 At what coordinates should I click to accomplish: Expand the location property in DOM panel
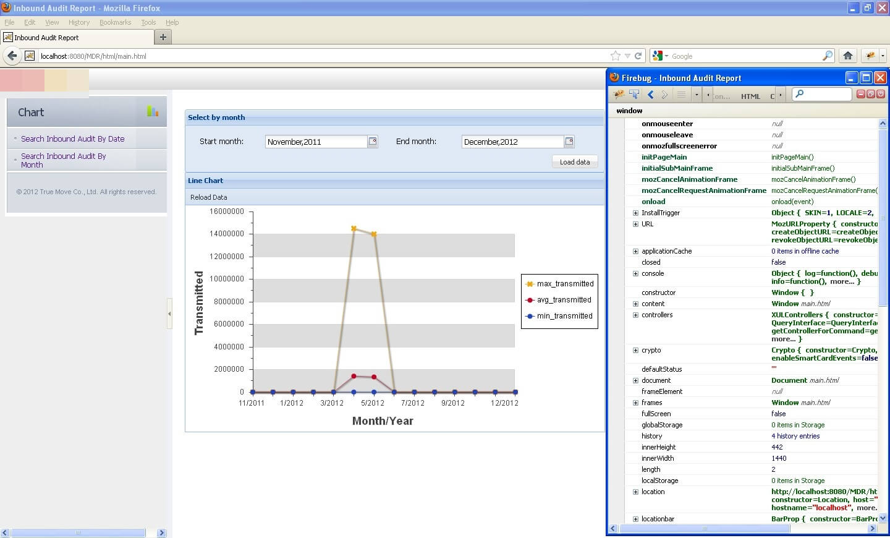point(635,492)
